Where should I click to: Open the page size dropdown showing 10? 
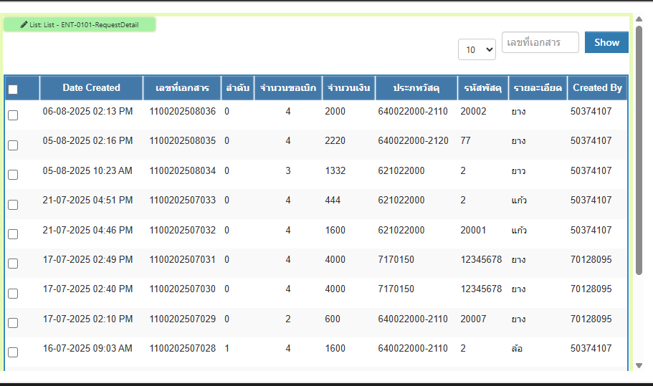pos(477,49)
